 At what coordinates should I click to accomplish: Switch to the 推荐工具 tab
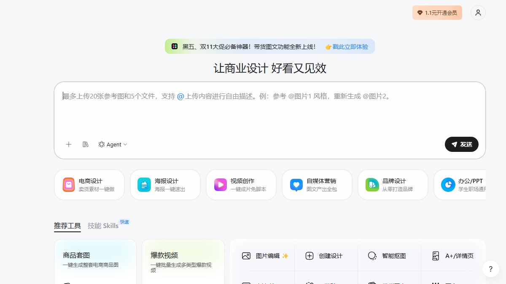coord(67,226)
